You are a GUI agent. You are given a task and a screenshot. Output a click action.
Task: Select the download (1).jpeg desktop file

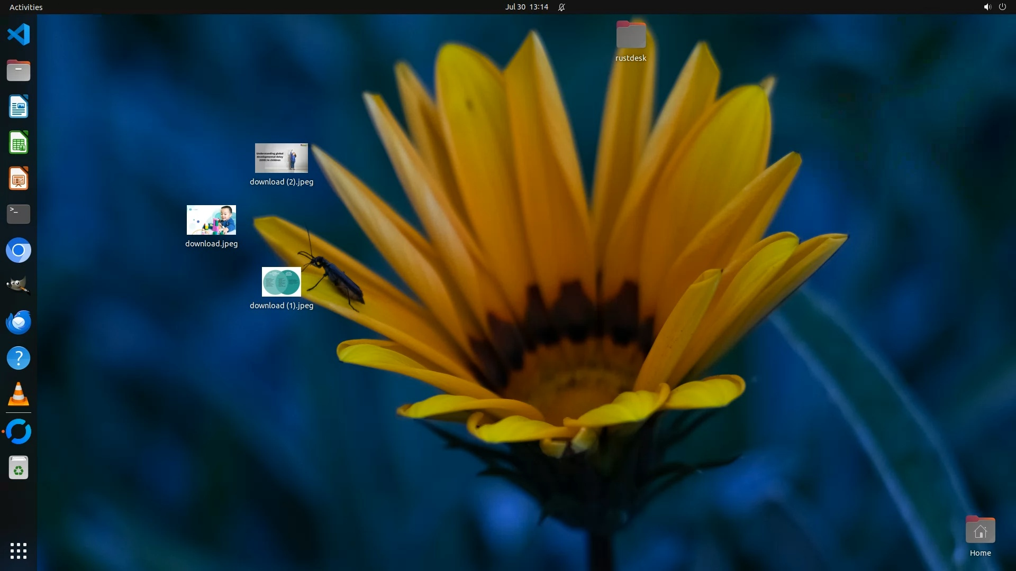pos(281,282)
